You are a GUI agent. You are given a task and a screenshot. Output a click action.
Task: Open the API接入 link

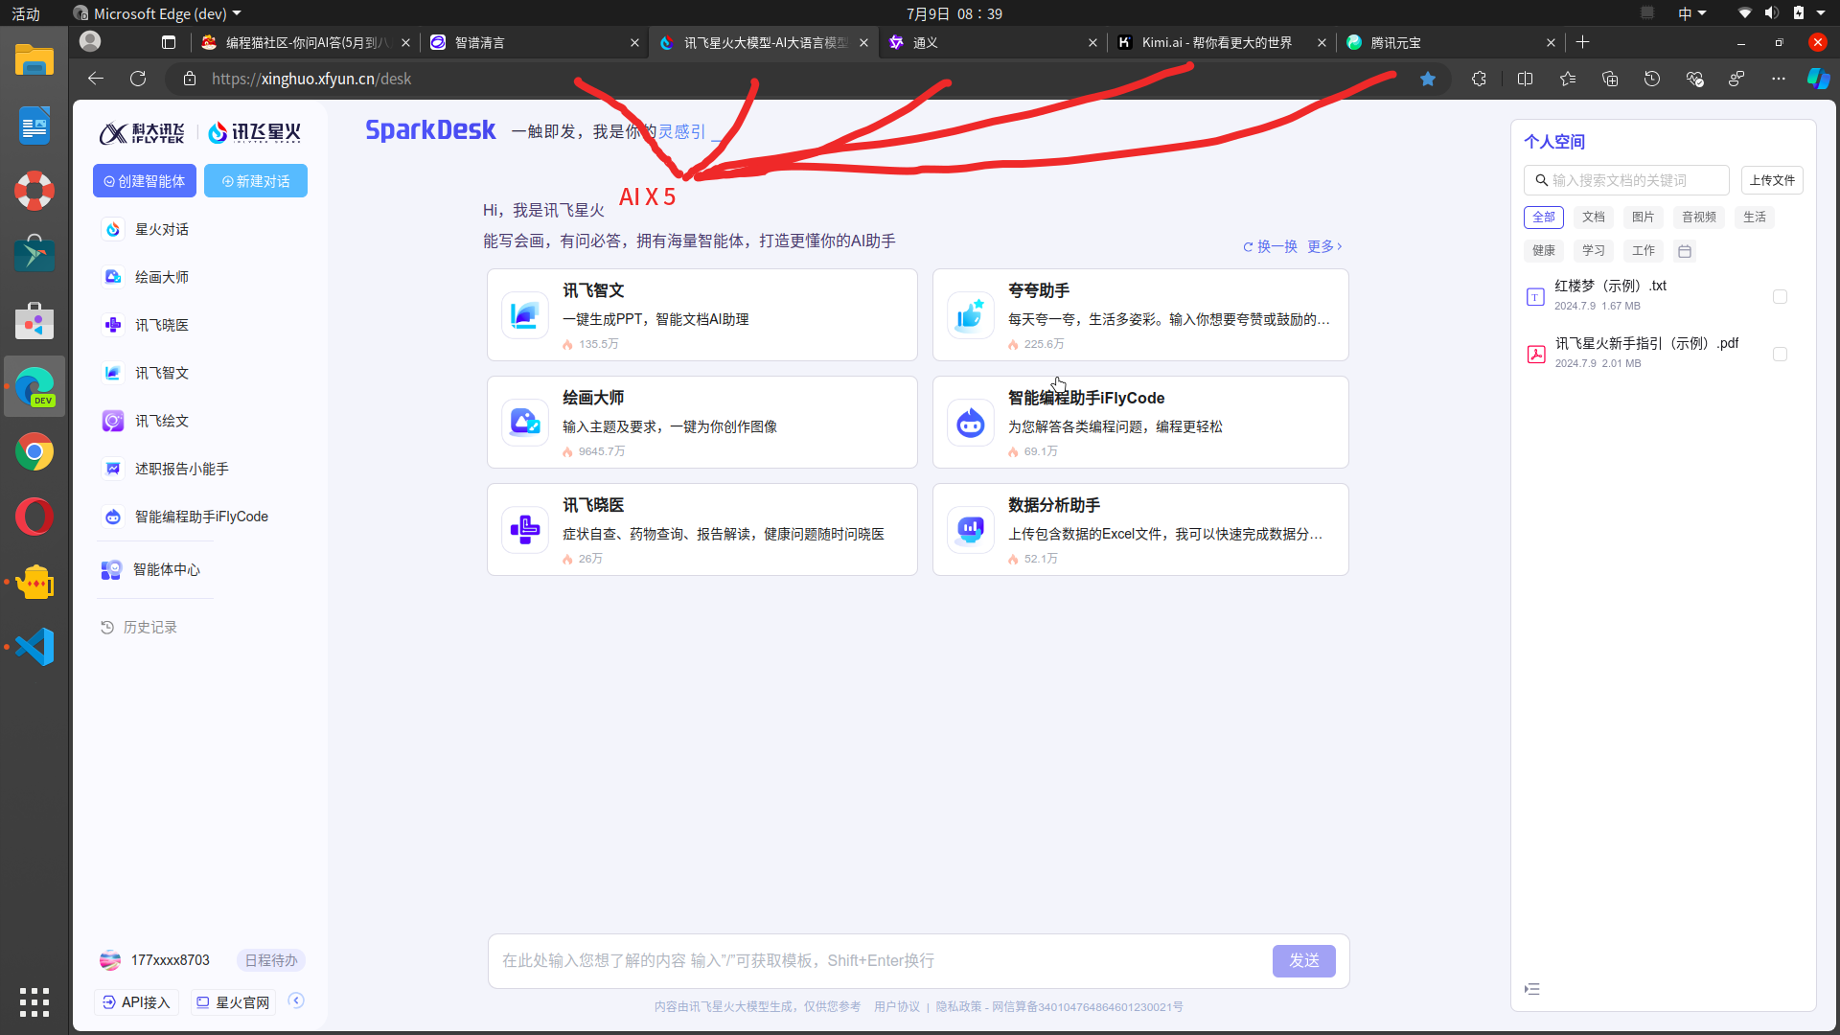coord(136,1002)
